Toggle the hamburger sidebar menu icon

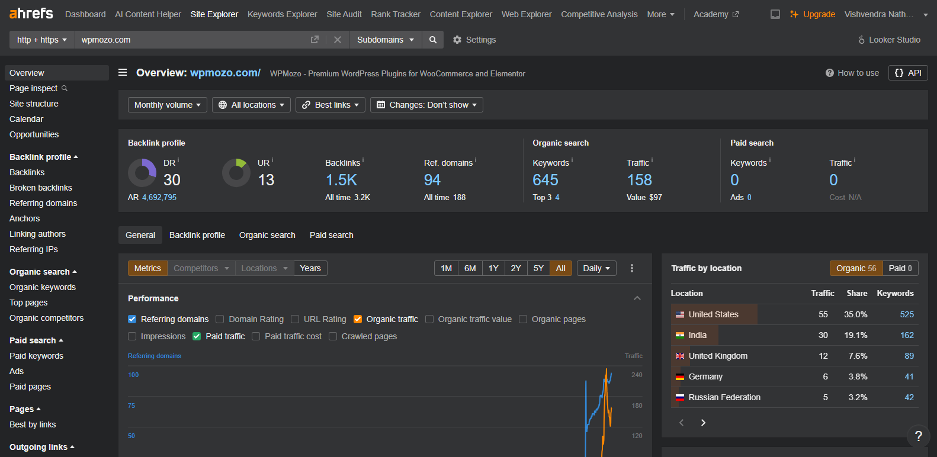click(x=123, y=73)
